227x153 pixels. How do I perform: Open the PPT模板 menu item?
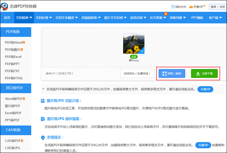tap(197, 17)
